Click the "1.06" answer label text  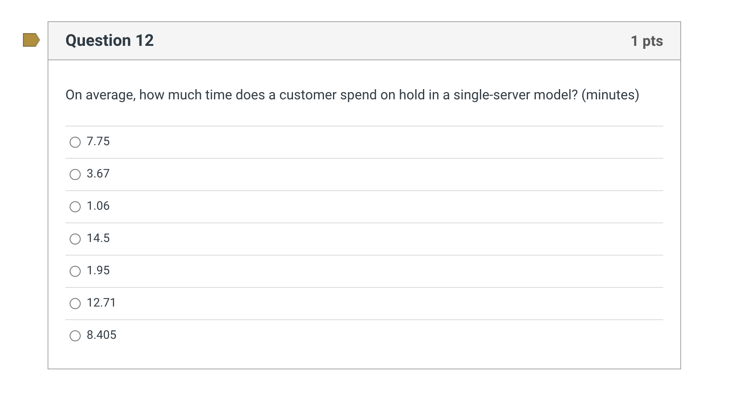(x=98, y=206)
